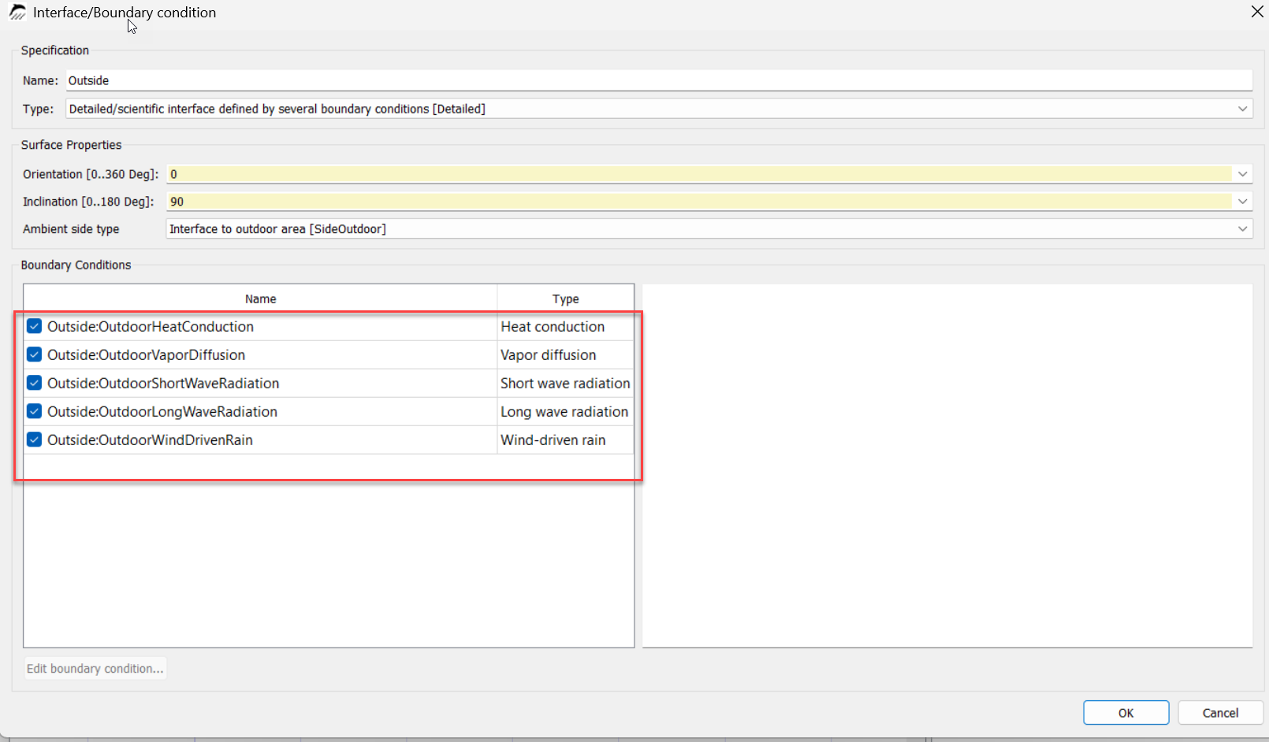Click the Vapor diffusion type cell
The width and height of the screenshot is (1269, 742).
tap(565, 354)
